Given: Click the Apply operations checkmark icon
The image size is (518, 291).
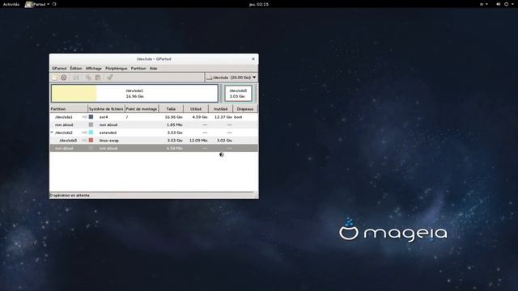Looking at the screenshot, I should pos(110,78).
